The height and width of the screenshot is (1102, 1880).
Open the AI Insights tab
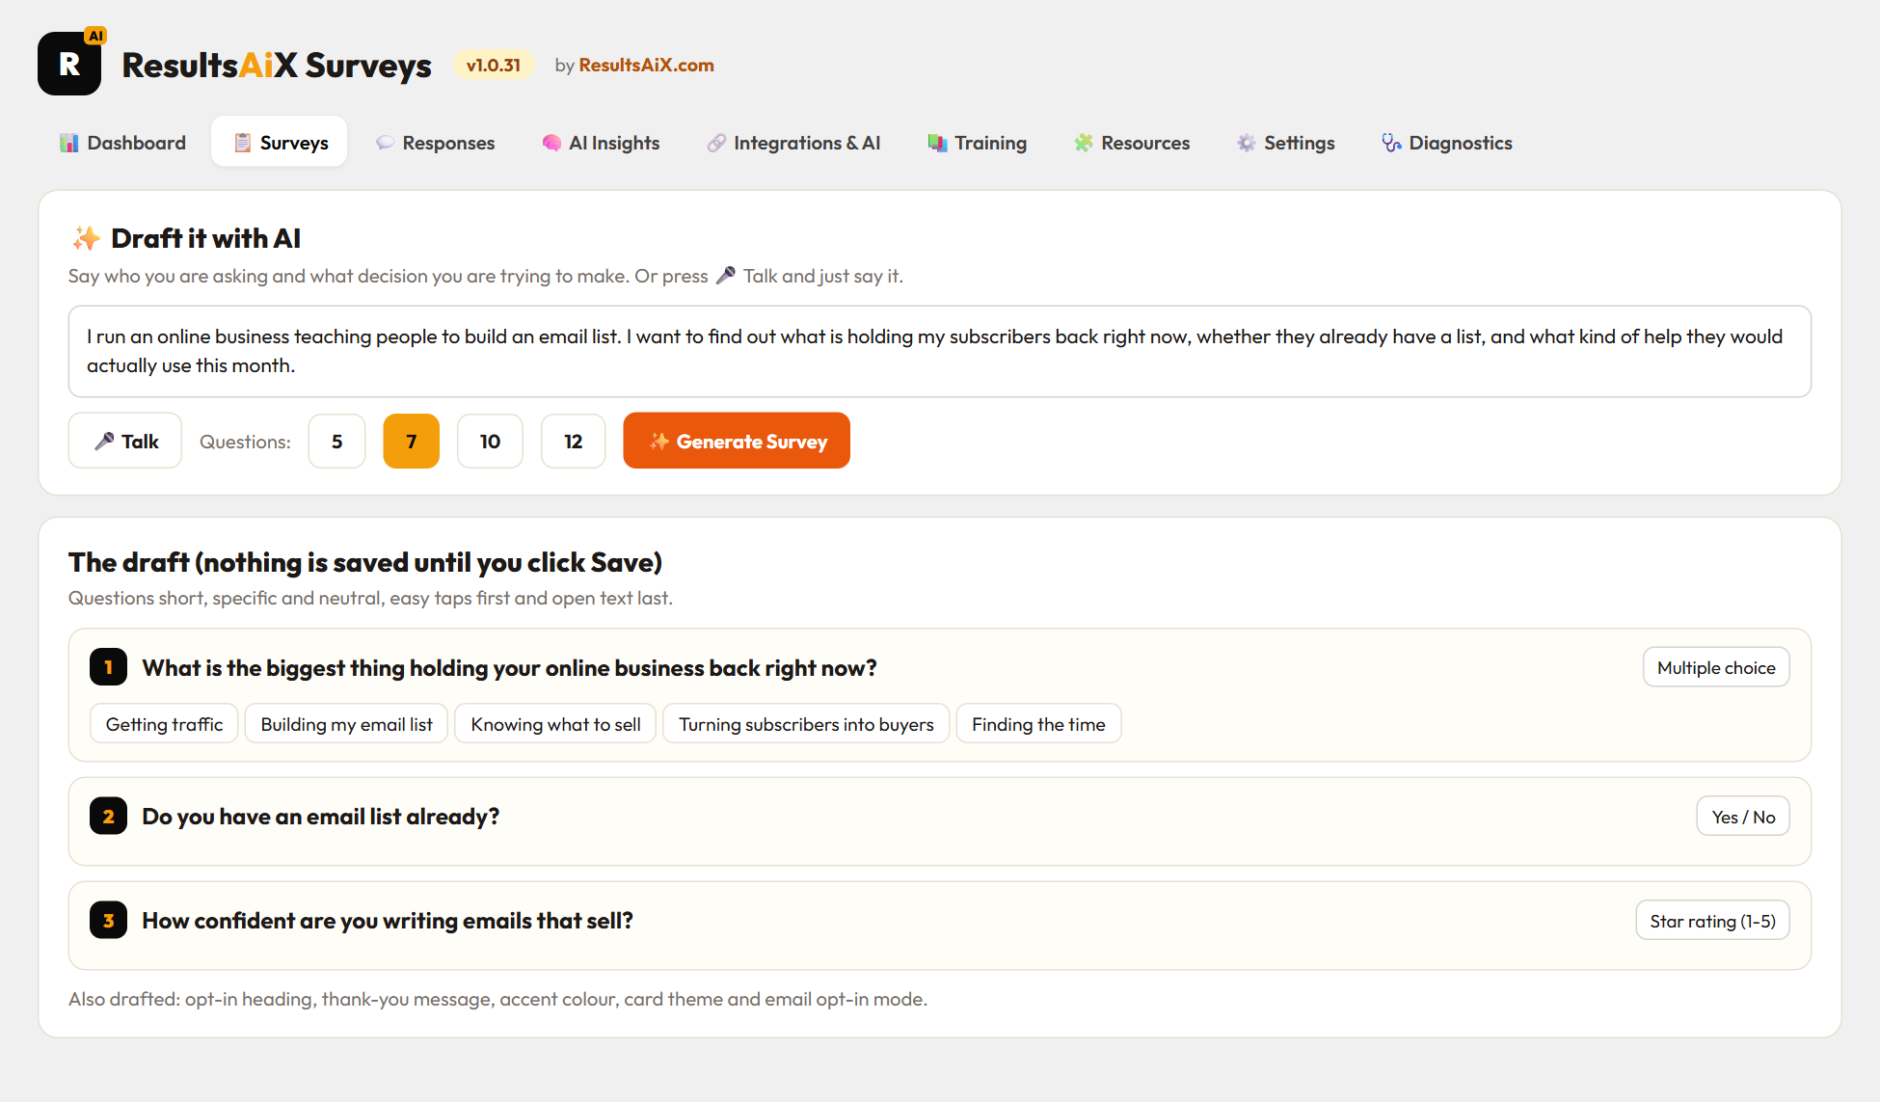601,143
